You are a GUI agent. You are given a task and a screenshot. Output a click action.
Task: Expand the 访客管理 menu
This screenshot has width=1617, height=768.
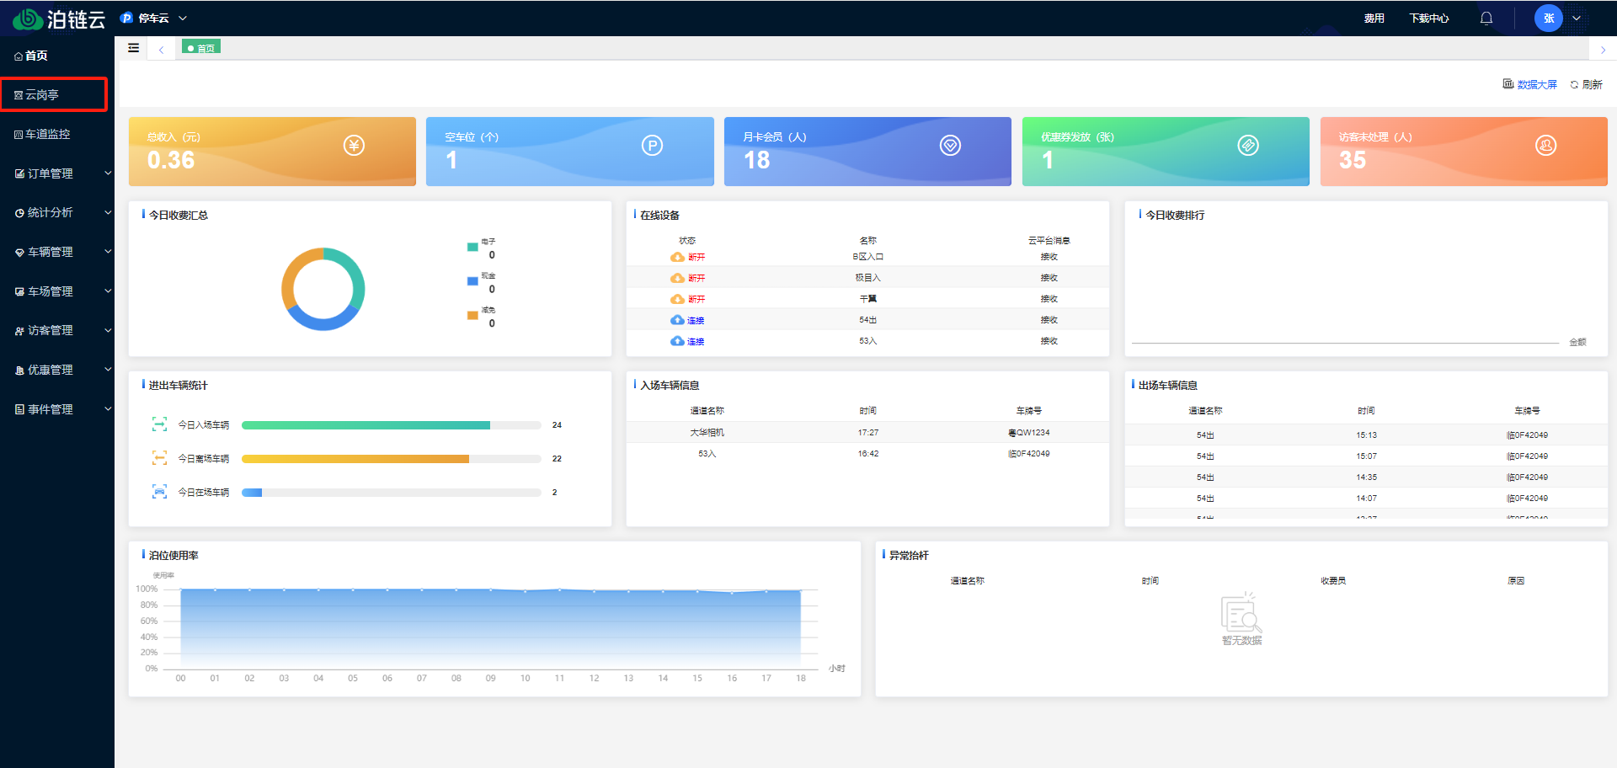[x=57, y=330]
